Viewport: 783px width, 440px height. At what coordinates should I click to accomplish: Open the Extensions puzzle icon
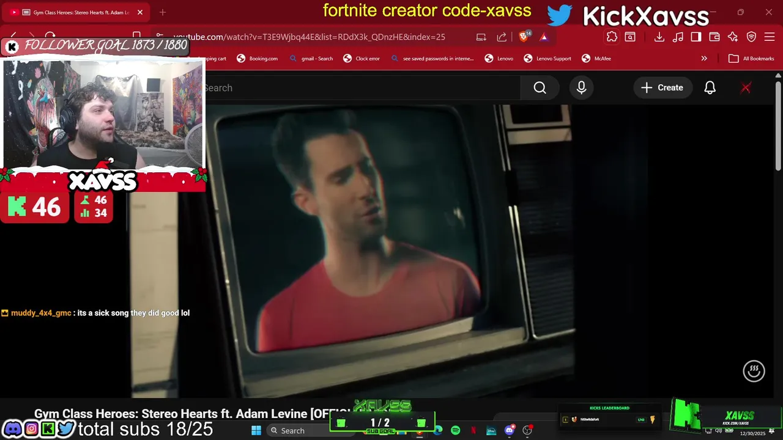(612, 37)
